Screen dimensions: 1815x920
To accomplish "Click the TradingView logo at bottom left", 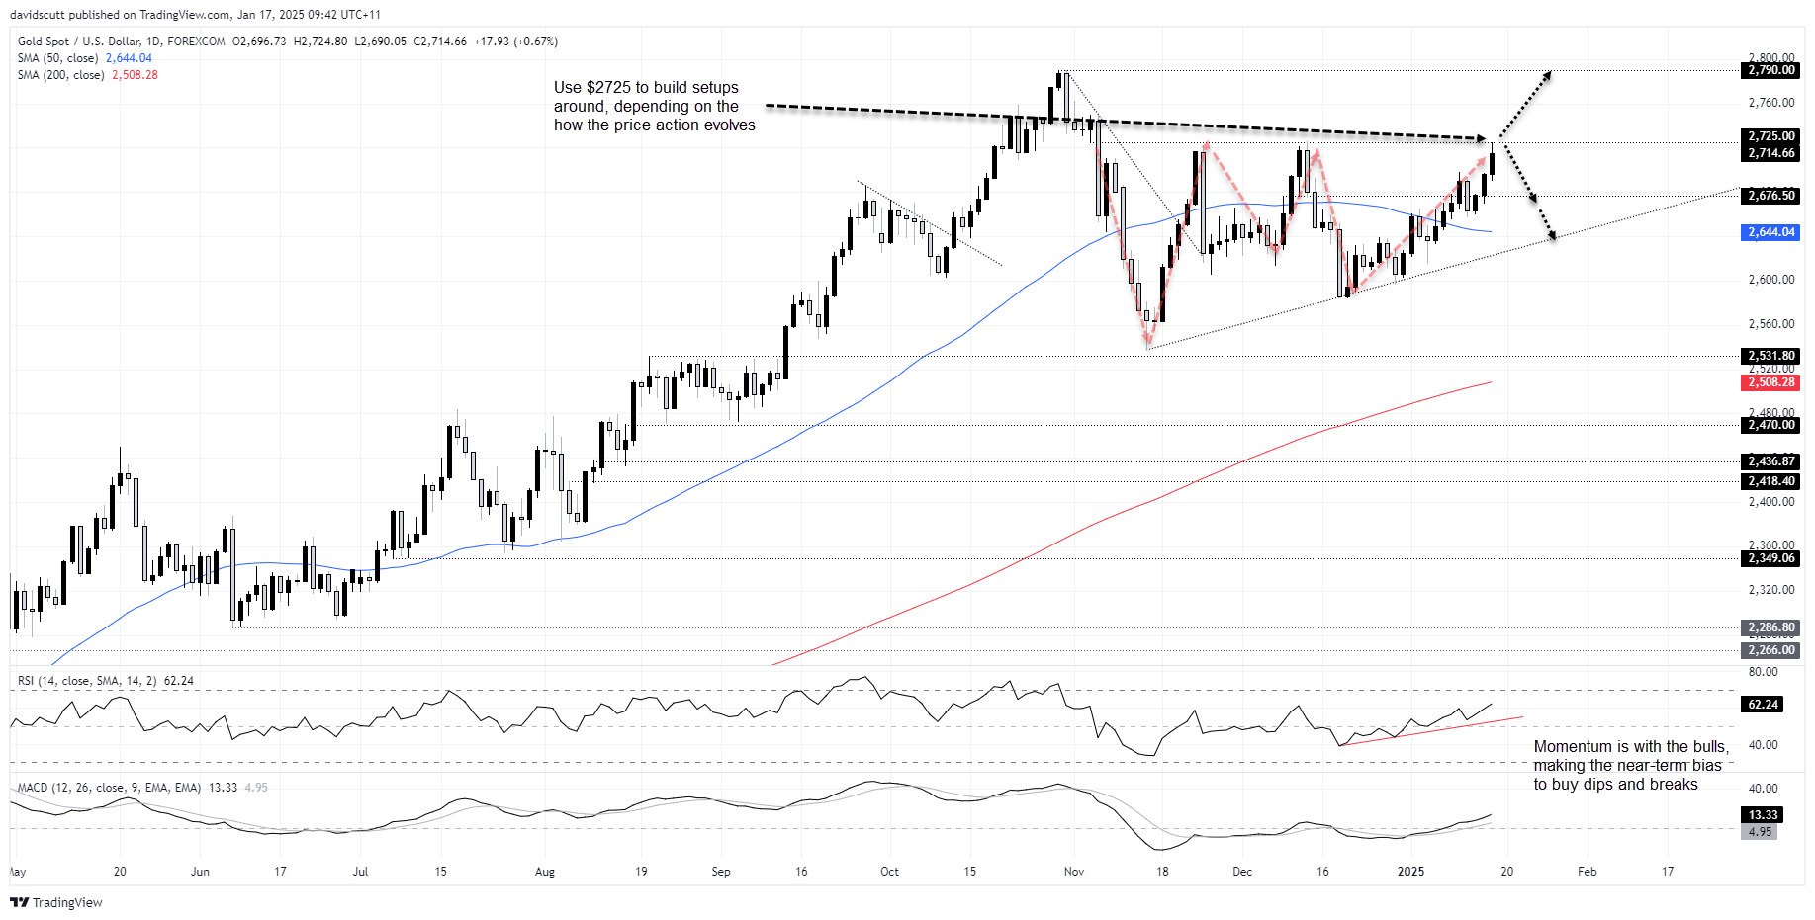I will 56,902.
